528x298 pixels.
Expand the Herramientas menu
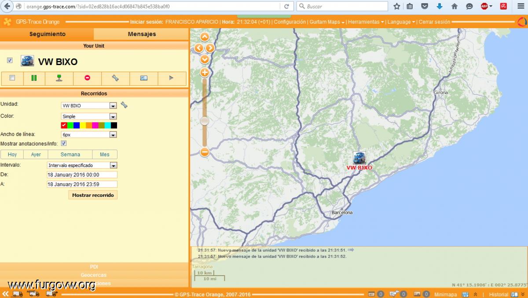[x=366, y=22]
